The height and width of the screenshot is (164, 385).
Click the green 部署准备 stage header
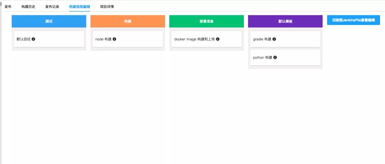[206, 21]
